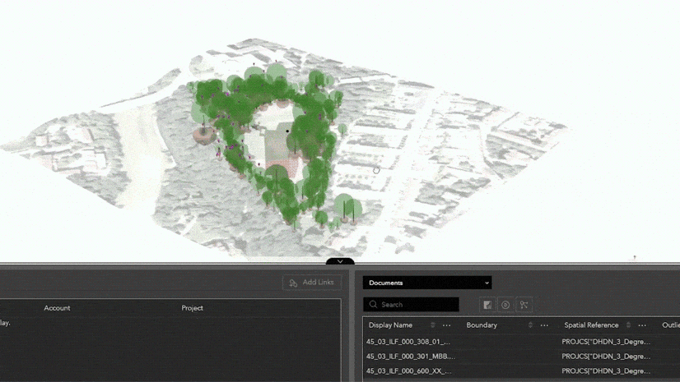This screenshot has width=680, height=382.
Task: Open Boundary column options menu
Action: (x=544, y=325)
